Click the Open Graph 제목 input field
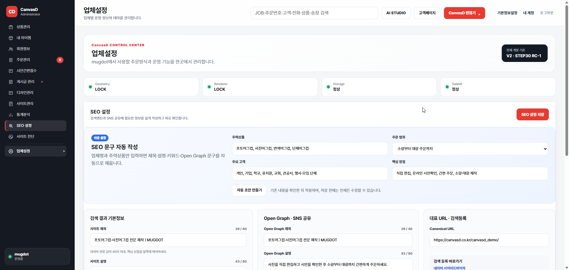Screen dimensions: 569x270 [338, 240]
